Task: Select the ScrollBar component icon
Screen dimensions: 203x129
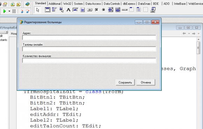Action: coord(125,10)
